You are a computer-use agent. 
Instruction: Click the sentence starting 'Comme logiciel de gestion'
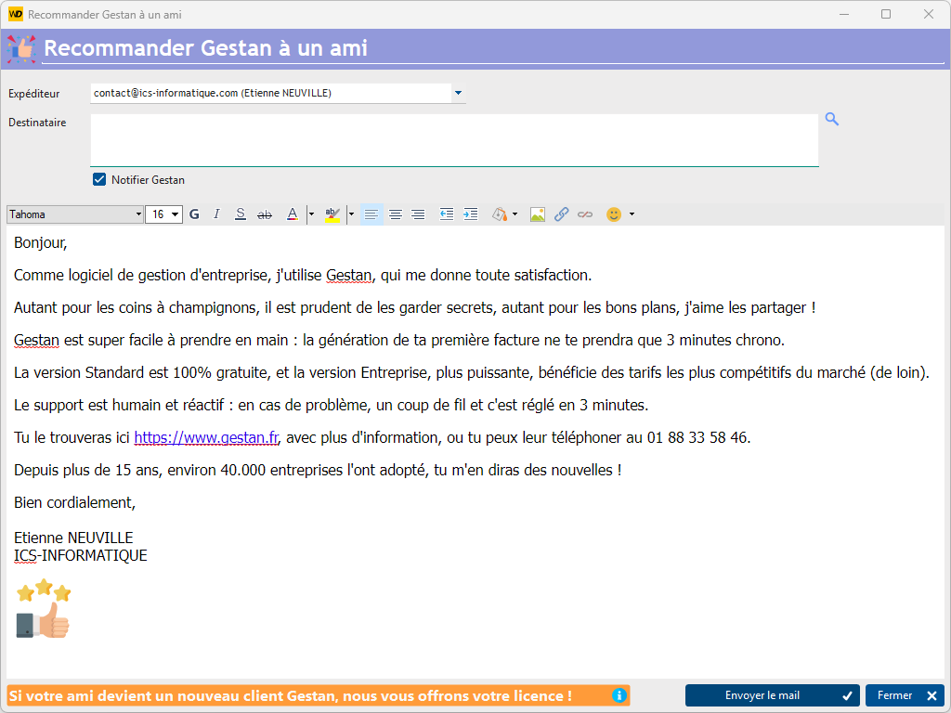point(303,275)
